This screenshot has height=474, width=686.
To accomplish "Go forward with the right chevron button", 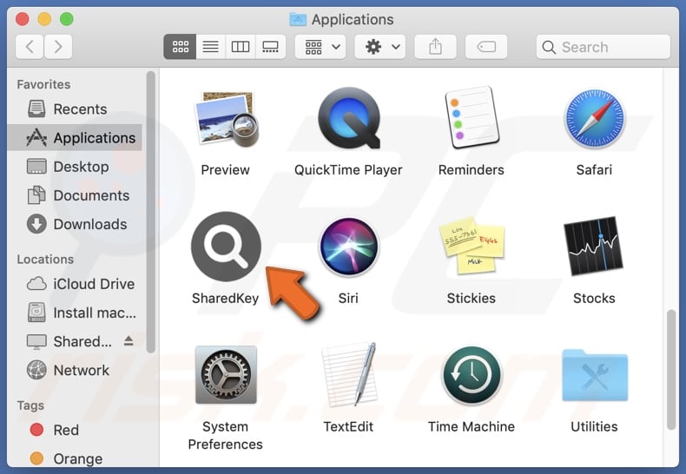I will (x=58, y=46).
